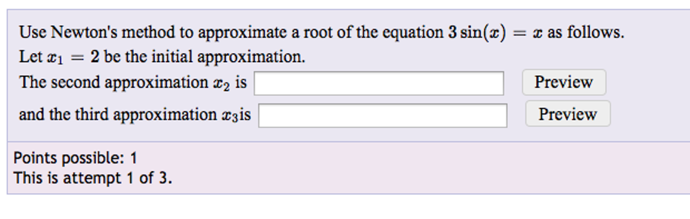Click the x3 symbol before the third input
690x219 pixels.
point(230,116)
